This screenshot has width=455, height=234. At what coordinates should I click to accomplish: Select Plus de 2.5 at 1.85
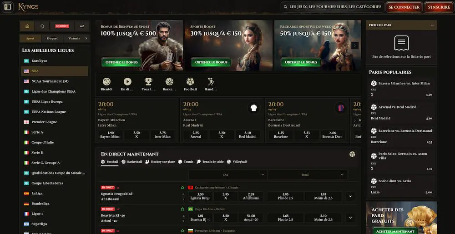(x=285, y=196)
